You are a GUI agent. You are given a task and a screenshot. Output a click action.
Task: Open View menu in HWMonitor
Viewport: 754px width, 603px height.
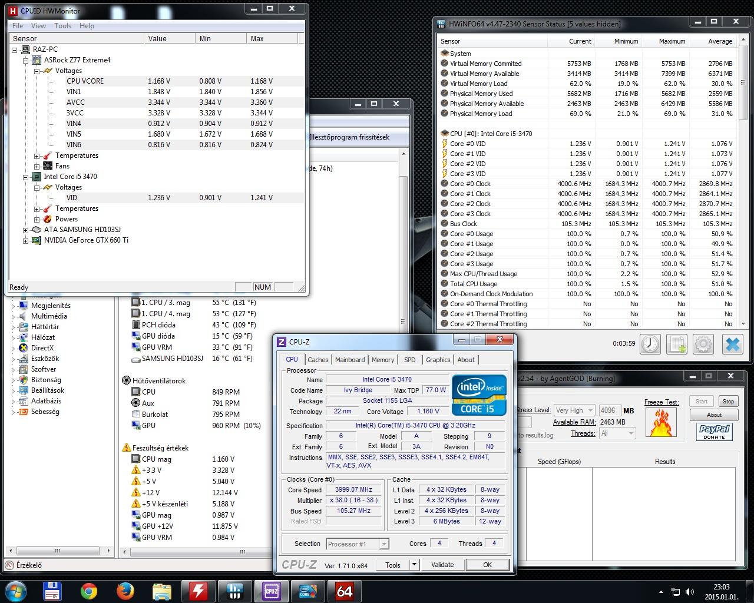click(x=38, y=26)
